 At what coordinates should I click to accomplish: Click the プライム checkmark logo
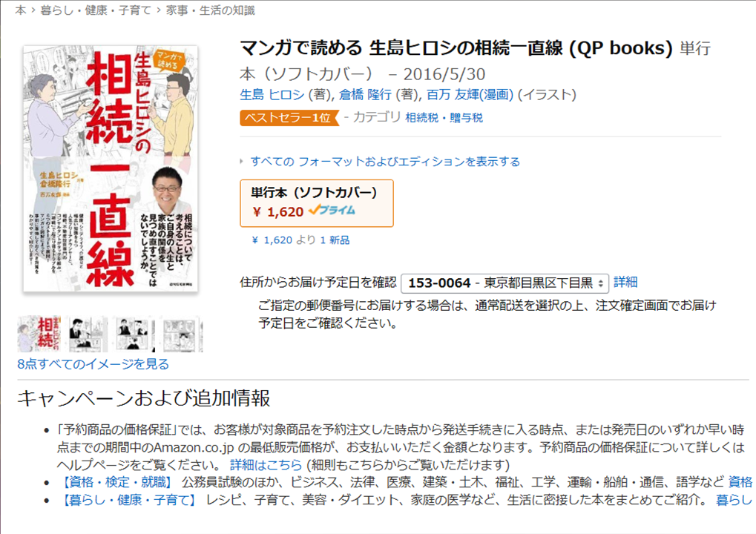tap(332, 211)
